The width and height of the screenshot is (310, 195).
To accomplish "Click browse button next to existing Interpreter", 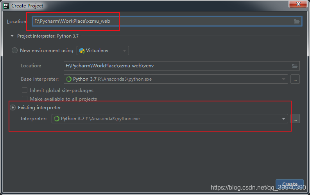I will [295, 119].
